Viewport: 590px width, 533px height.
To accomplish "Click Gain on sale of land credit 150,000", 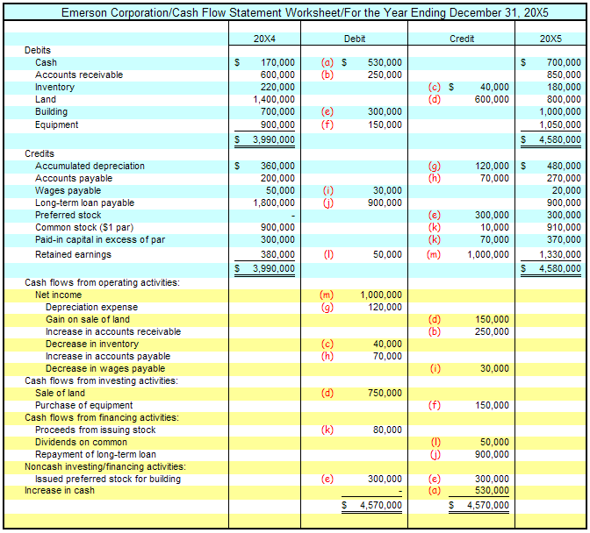I will pos(492,319).
